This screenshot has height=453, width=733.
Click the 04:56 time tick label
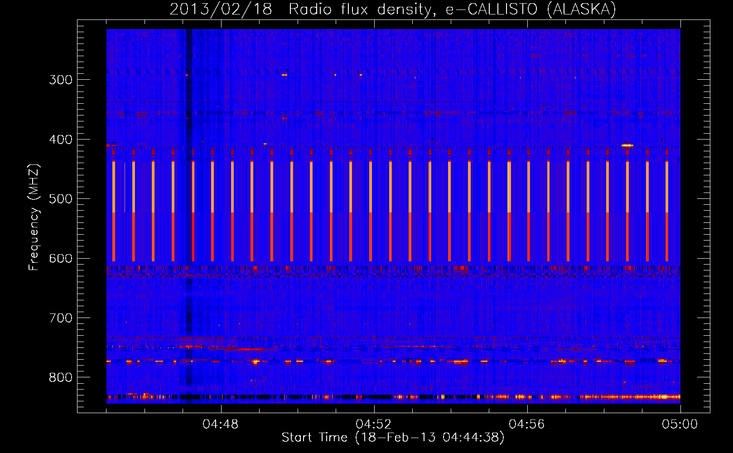(x=527, y=424)
